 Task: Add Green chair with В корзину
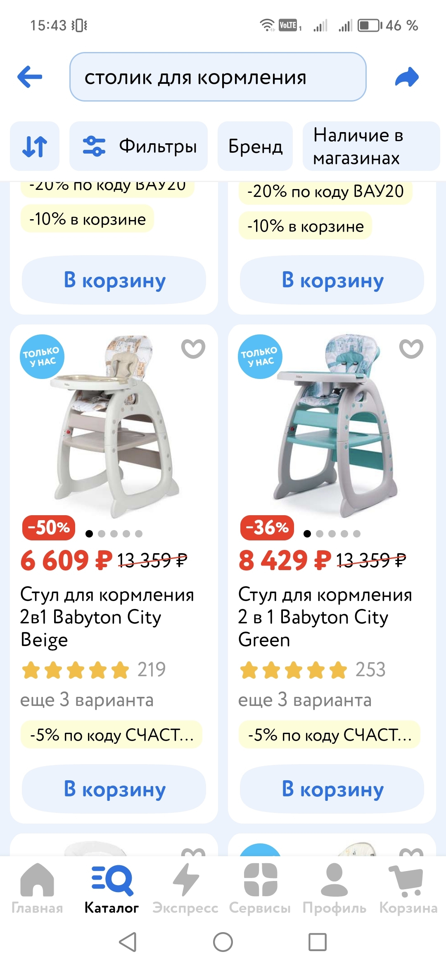click(x=332, y=789)
